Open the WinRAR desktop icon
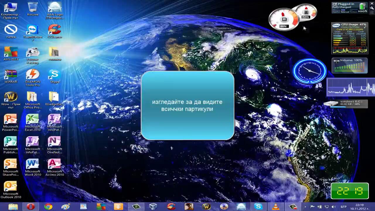Image resolution: width=375 pixels, height=211 pixels. point(11,75)
